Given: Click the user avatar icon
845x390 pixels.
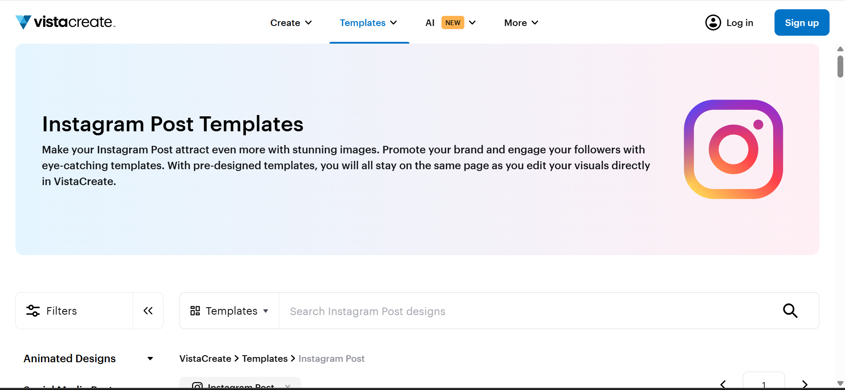Looking at the screenshot, I should [x=713, y=22].
